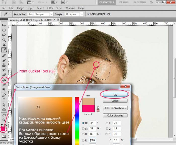Click the current pink color in picker
The image size is (176, 145).
tap(88, 109)
